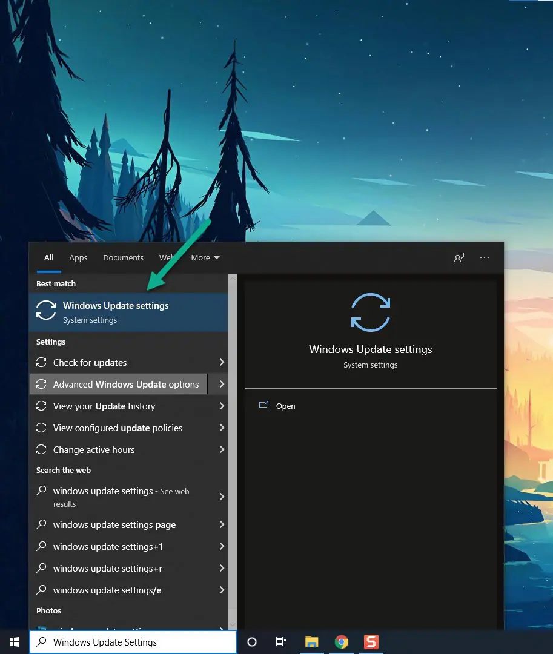Click the magnifier icon beside windows update settings+1
The image size is (553, 654).
click(41, 546)
